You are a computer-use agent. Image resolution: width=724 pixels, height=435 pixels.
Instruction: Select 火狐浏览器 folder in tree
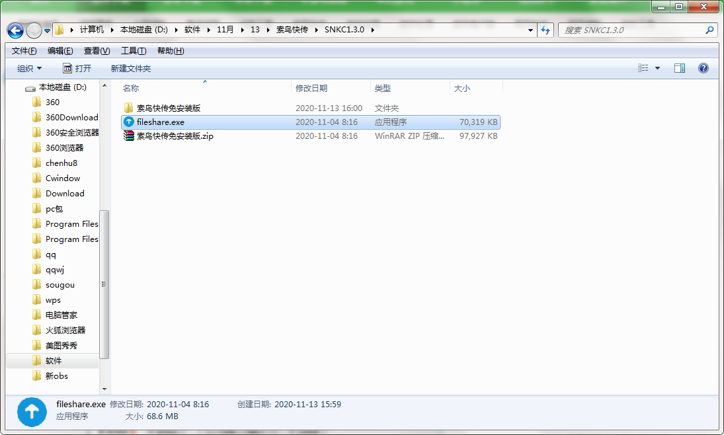click(x=65, y=331)
